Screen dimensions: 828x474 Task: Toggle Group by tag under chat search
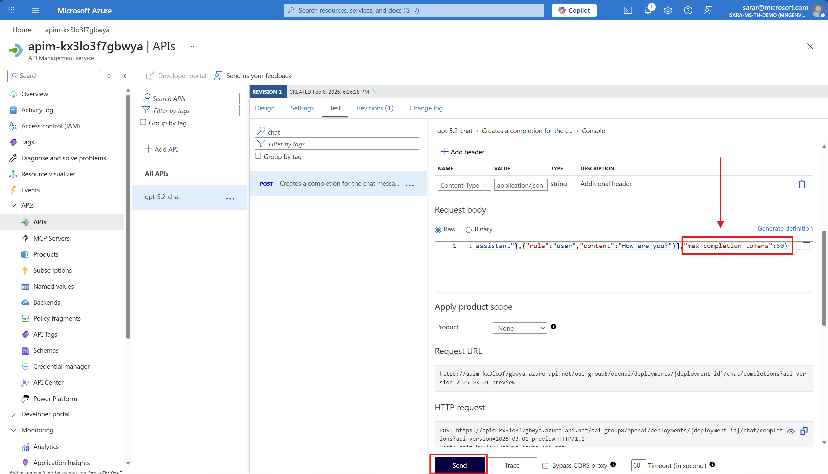(258, 156)
